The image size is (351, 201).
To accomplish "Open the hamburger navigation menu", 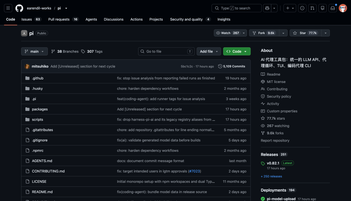I will pyautogui.click(x=8, y=8).
